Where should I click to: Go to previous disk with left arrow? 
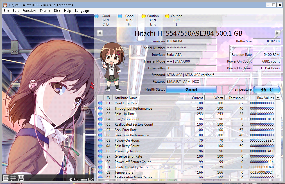[100, 33]
